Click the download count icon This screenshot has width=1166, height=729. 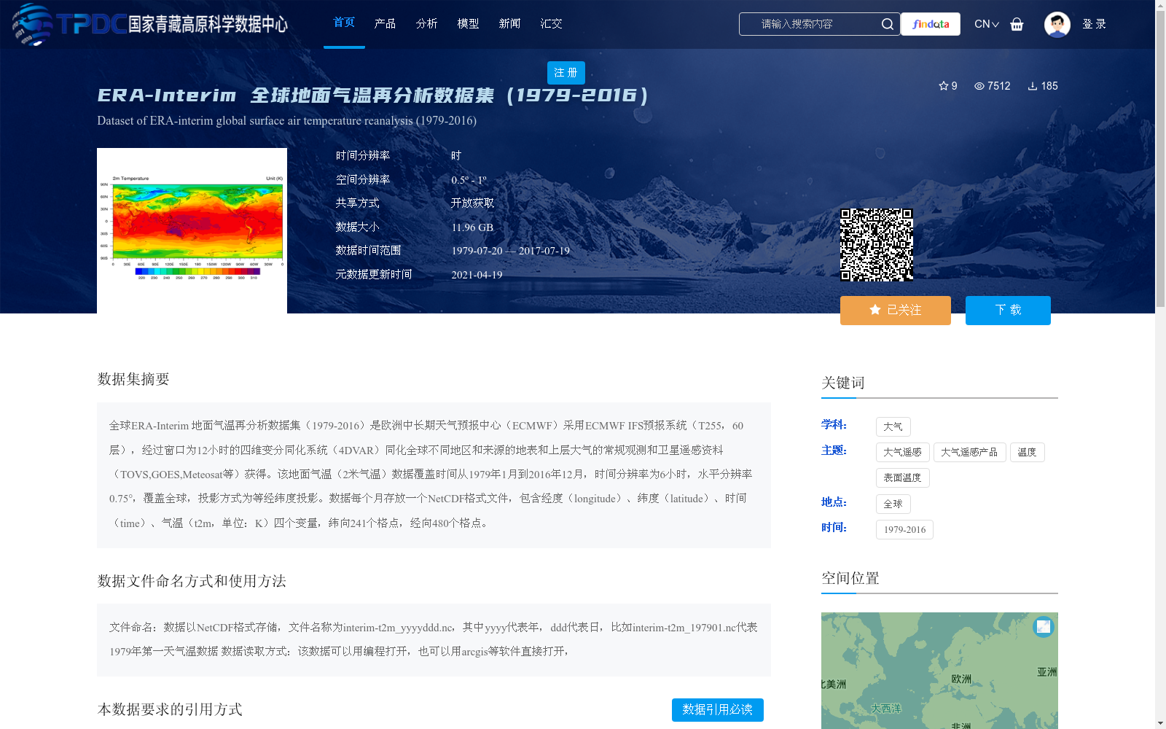(x=1033, y=86)
